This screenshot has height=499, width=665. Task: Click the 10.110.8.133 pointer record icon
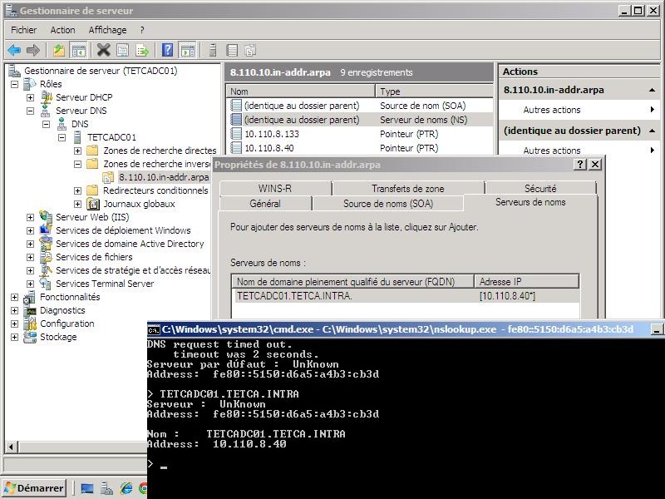[x=236, y=134]
